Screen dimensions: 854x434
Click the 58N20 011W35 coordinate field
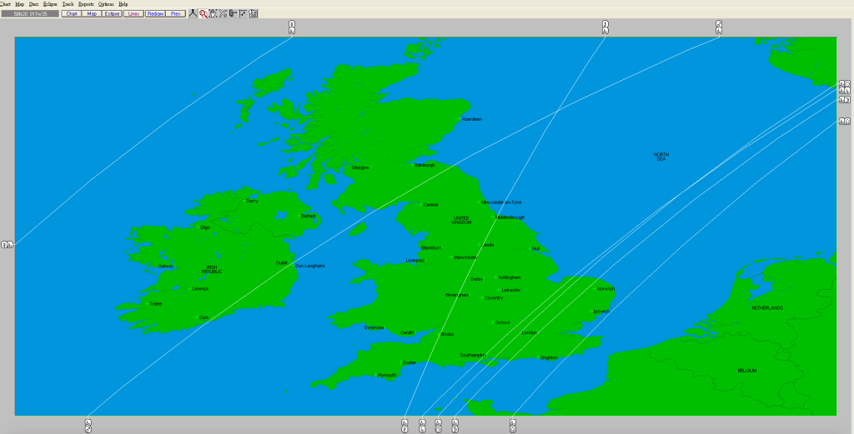(30, 13)
